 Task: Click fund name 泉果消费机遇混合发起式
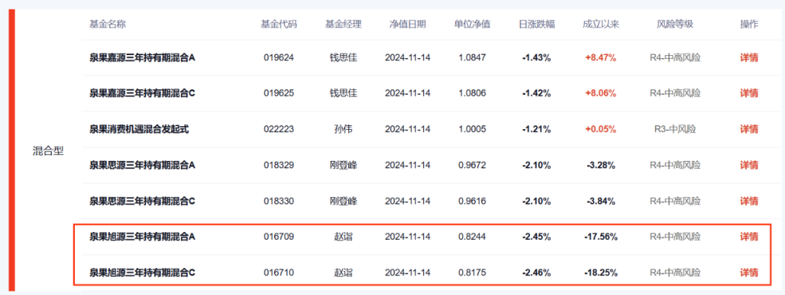tap(139, 129)
